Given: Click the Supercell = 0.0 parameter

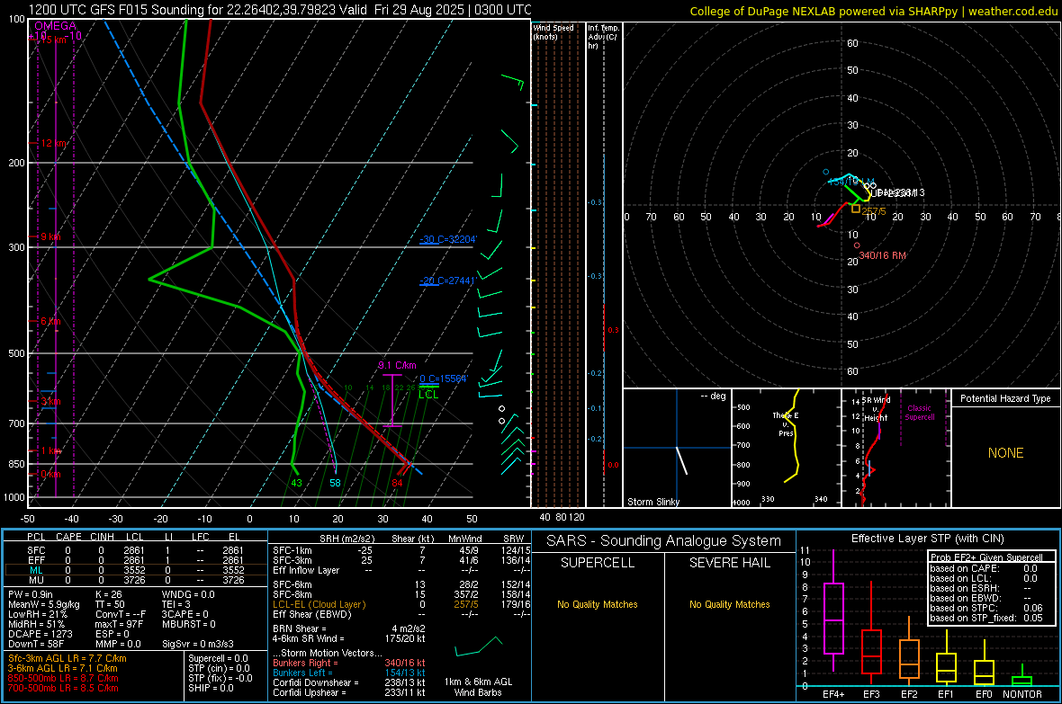Looking at the screenshot, I should (218, 658).
